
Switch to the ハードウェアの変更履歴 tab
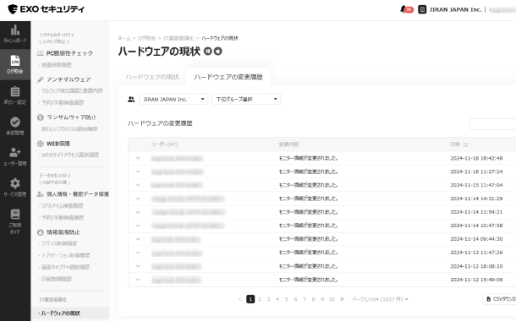pos(228,77)
